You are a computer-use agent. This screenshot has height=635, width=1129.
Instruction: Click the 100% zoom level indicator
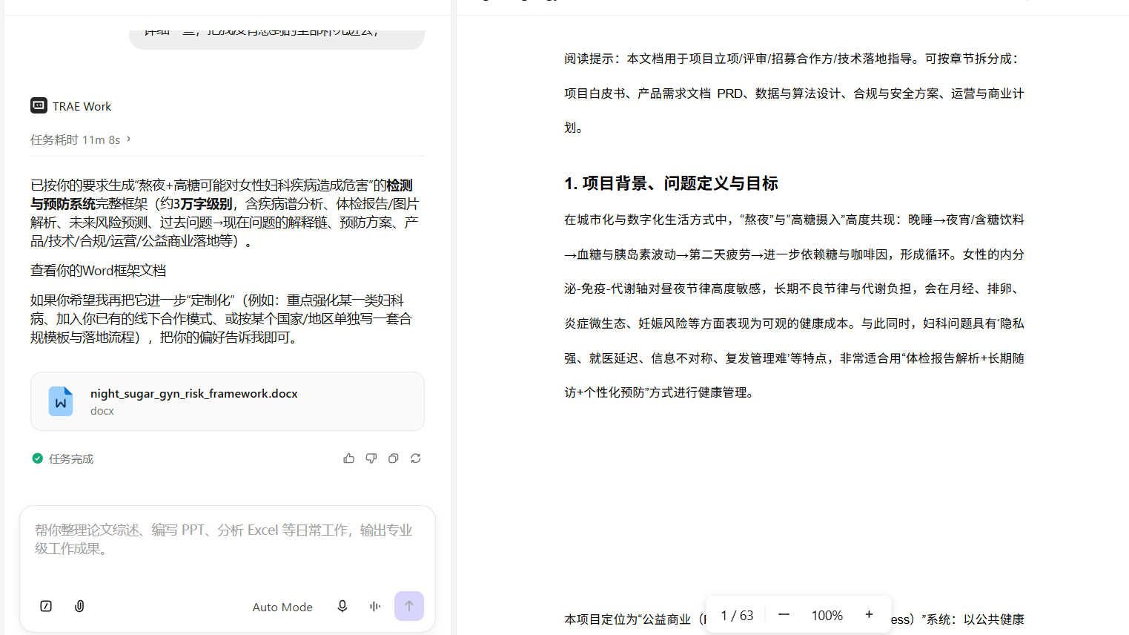827,616
